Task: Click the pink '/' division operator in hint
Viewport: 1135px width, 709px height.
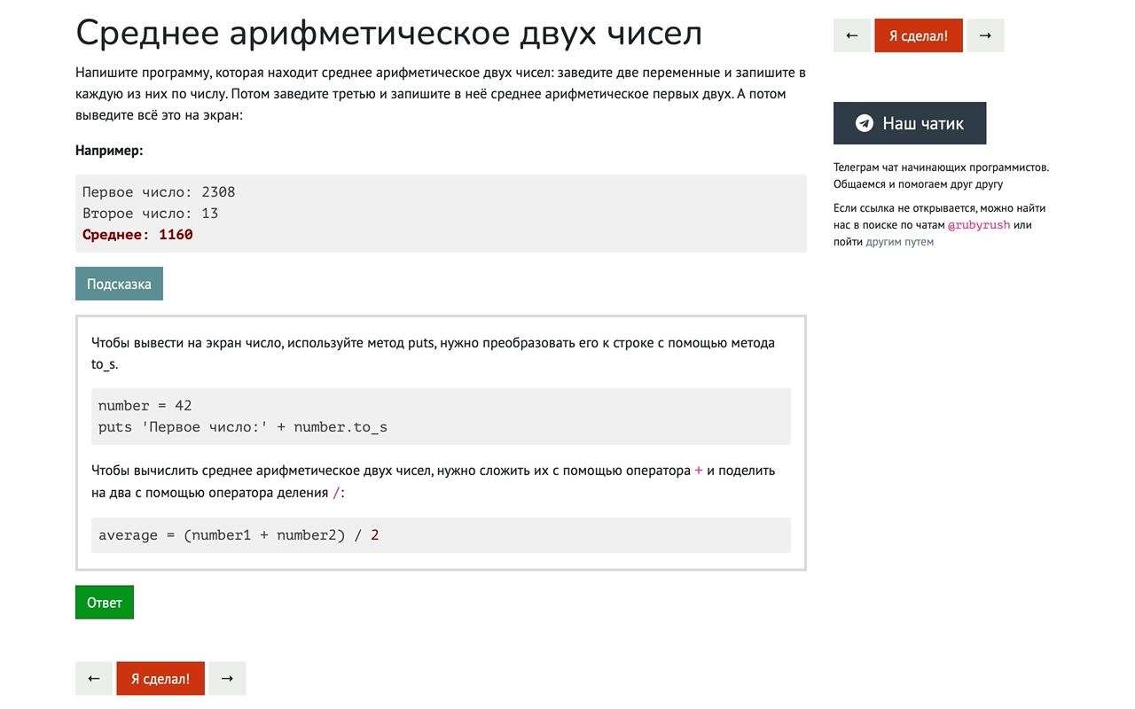Action: [336, 493]
